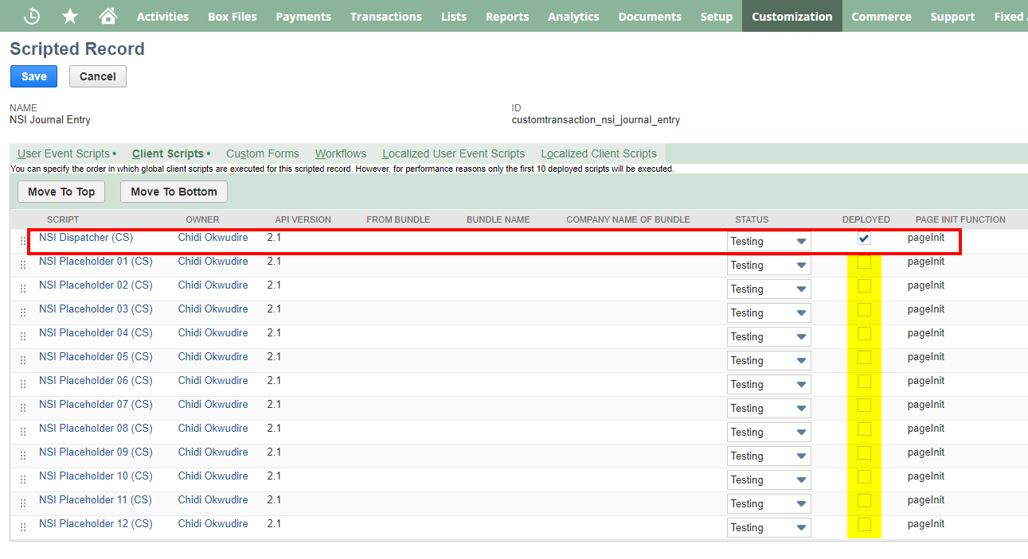Click the Status column header
Viewport: 1028px width, 559px height.
click(752, 219)
